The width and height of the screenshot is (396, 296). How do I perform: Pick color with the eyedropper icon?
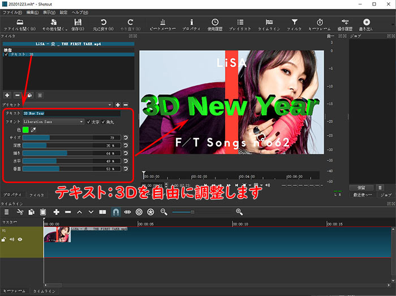(x=33, y=130)
